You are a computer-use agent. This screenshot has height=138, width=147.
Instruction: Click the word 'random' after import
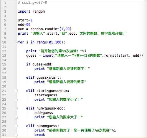(39, 11)
